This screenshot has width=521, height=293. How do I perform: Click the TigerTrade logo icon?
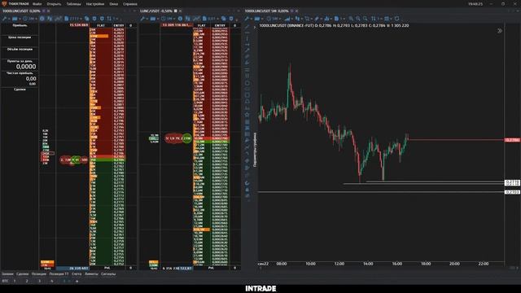coord(4,4)
